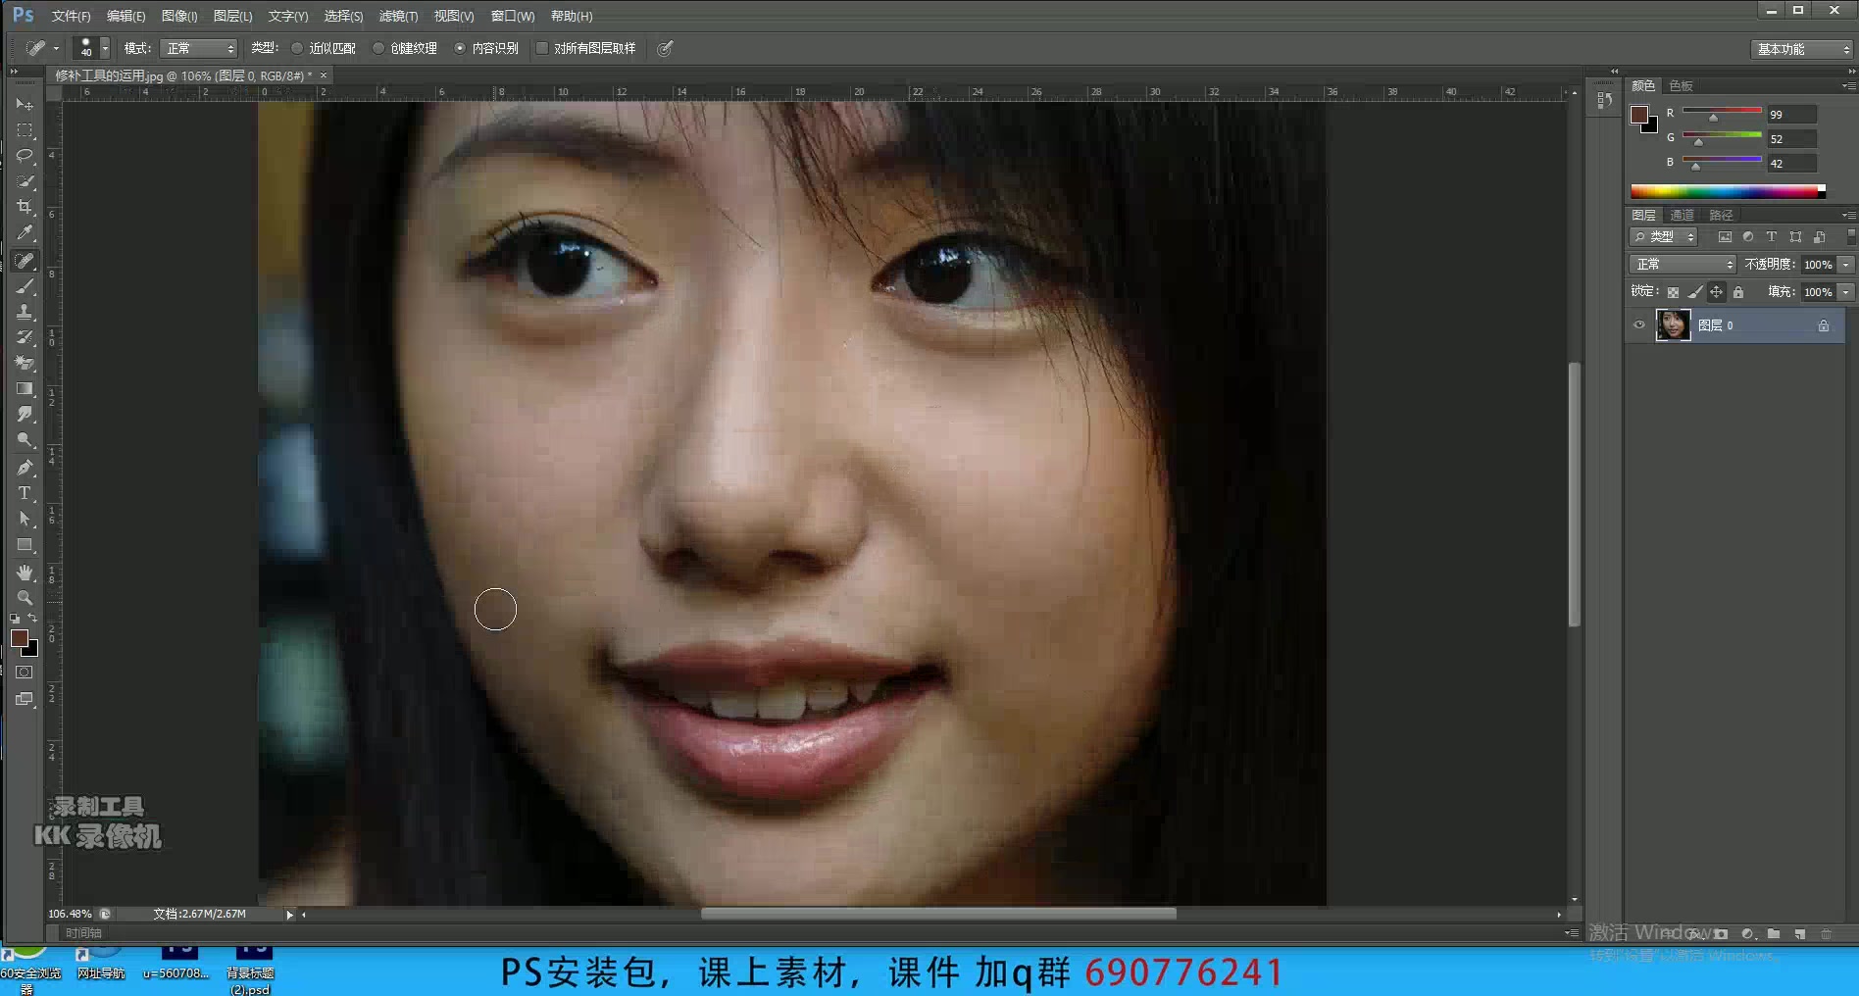Image resolution: width=1859 pixels, height=996 pixels.
Task: Filter layers by type layers
Action: click(1772, 237)
